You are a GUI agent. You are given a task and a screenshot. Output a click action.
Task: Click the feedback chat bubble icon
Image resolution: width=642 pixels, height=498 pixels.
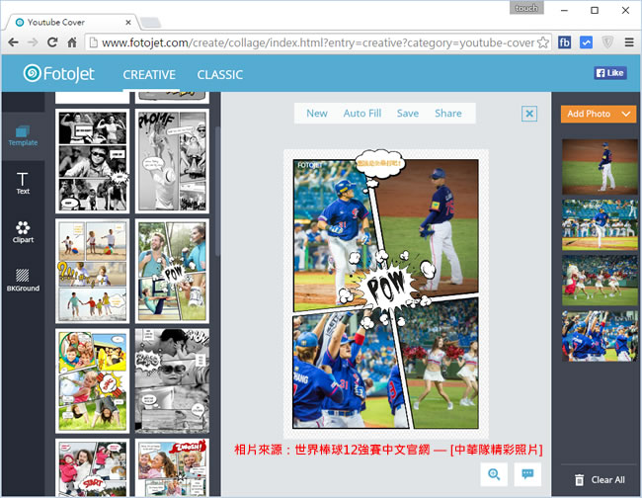pos(528,474)
